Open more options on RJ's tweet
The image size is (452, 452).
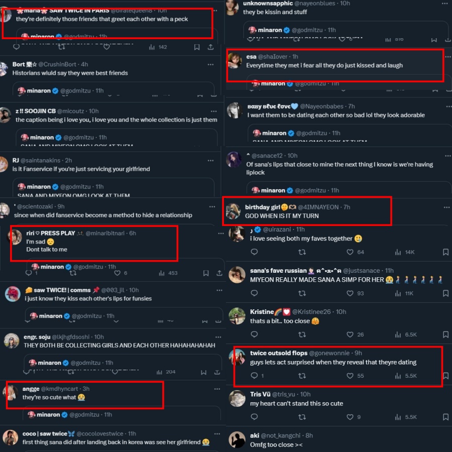click(x=211, y=160)
